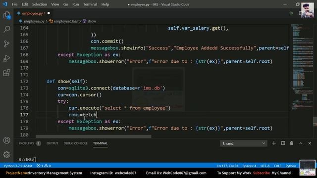Switch to the OUTPUT panel tab
This screenshot has height=178, width=317.
pos(53,143)
